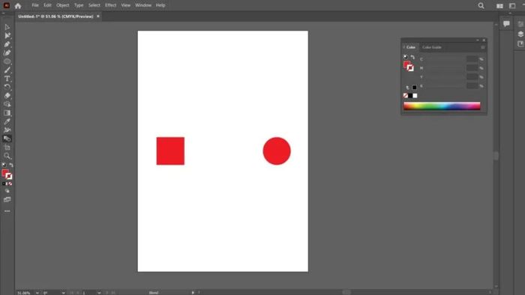This screenshot has height=295, width=525.
Task: Click the Color panel fill swatch
Action: 406,64
